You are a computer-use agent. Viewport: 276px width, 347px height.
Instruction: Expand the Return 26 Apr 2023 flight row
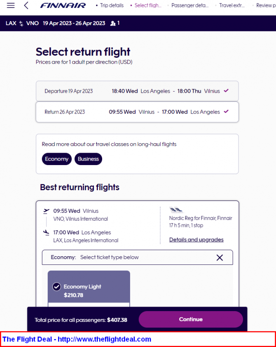(x=137, y=112)
